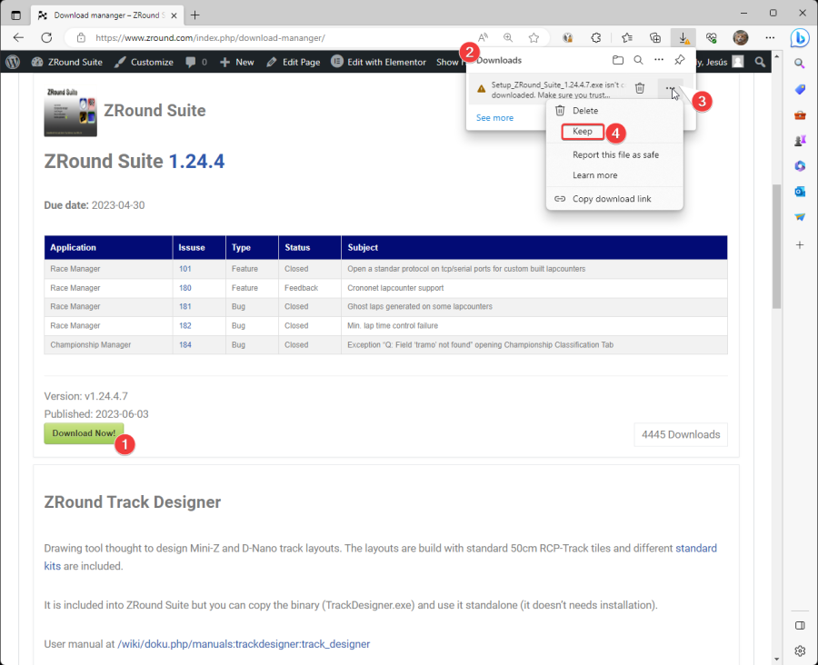Viewport: 818px width, 665px height.
Task: Open sidebar settings gear icon
Action: pos(800,650)
